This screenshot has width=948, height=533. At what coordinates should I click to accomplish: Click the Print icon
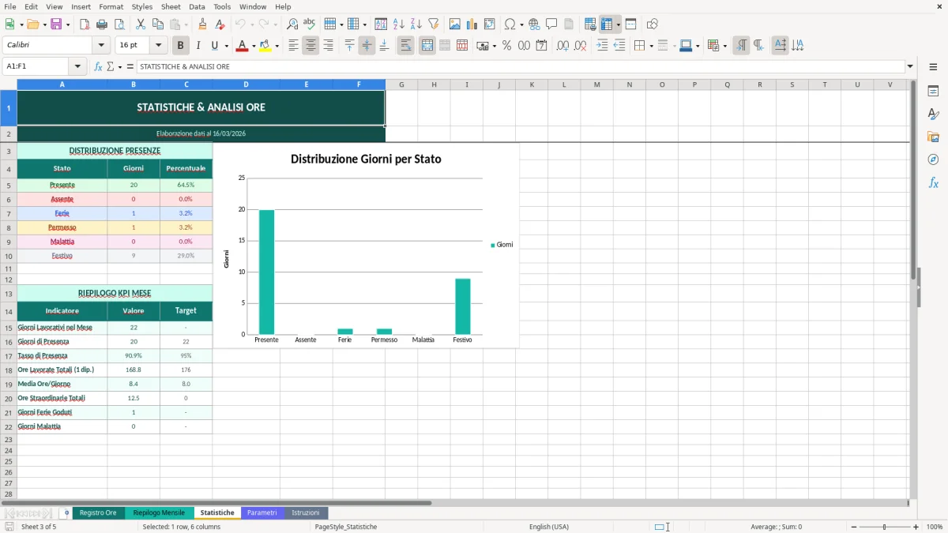[102, 24]
